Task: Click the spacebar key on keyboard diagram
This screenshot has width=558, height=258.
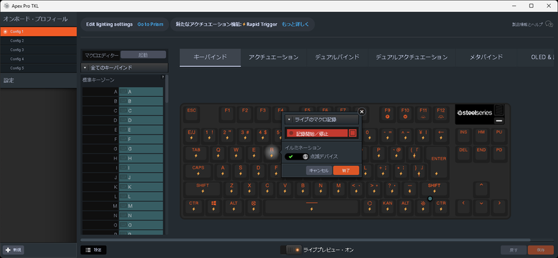Action: (x=312, y=207)
